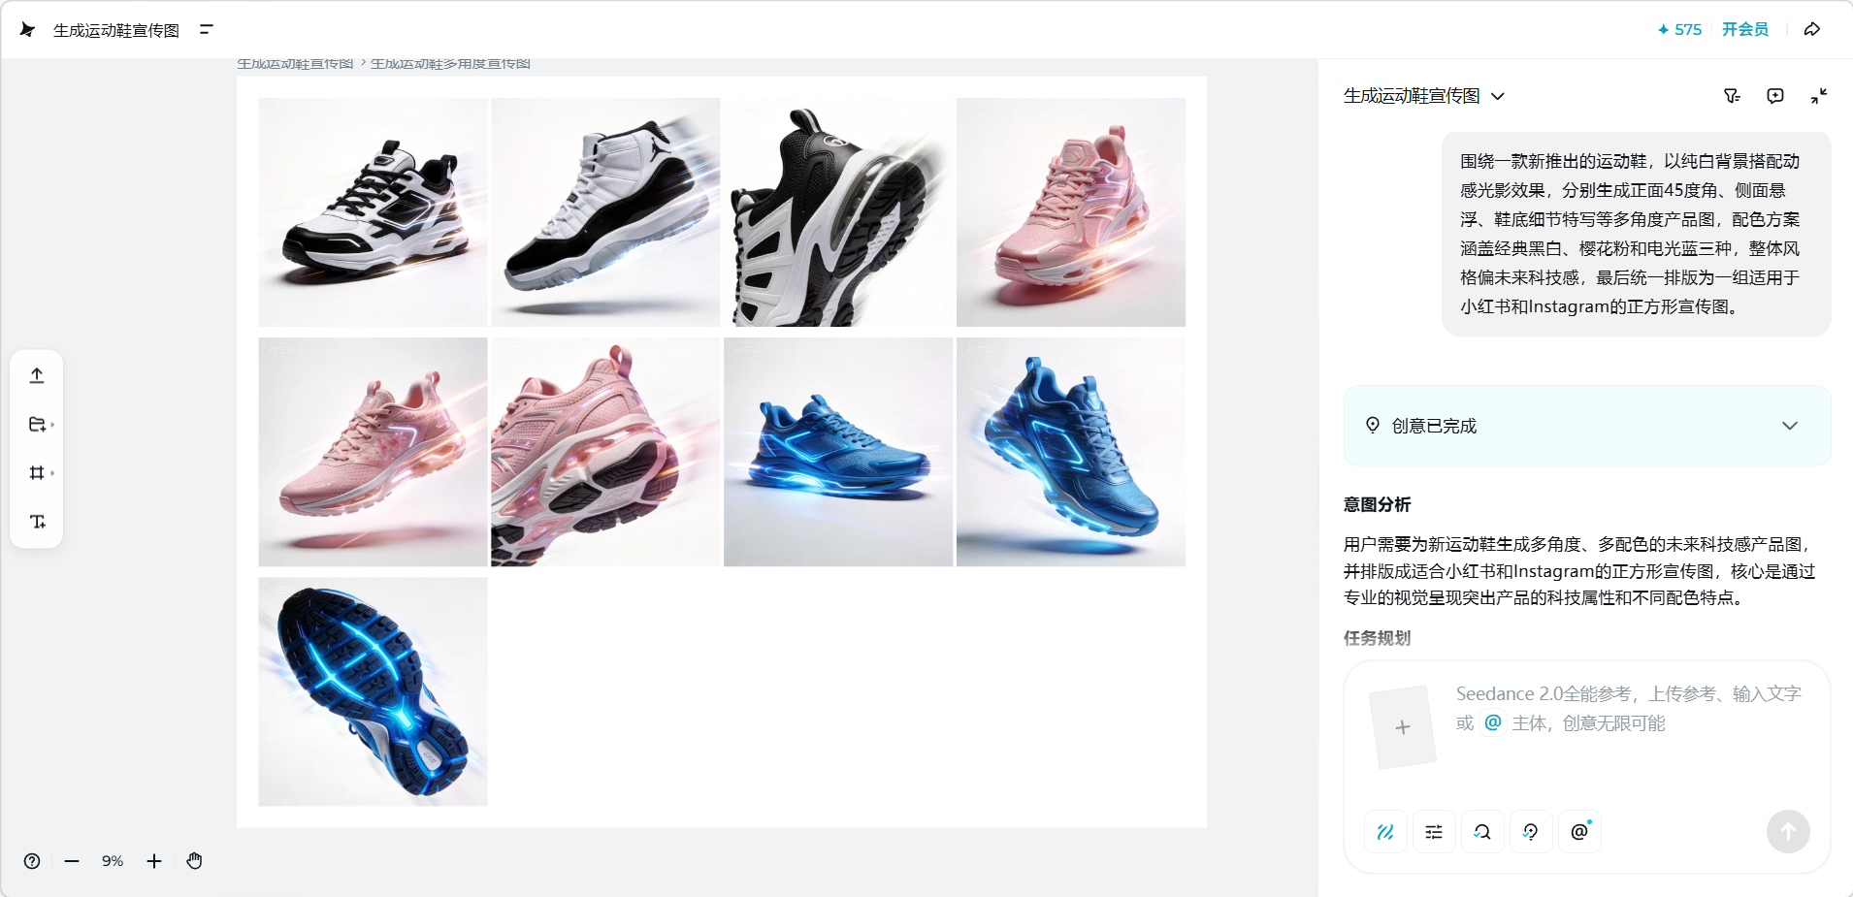Click the Seedance prompt text input field
This screenshot has width=1853, height=897.
click(x=1630, y=709)
